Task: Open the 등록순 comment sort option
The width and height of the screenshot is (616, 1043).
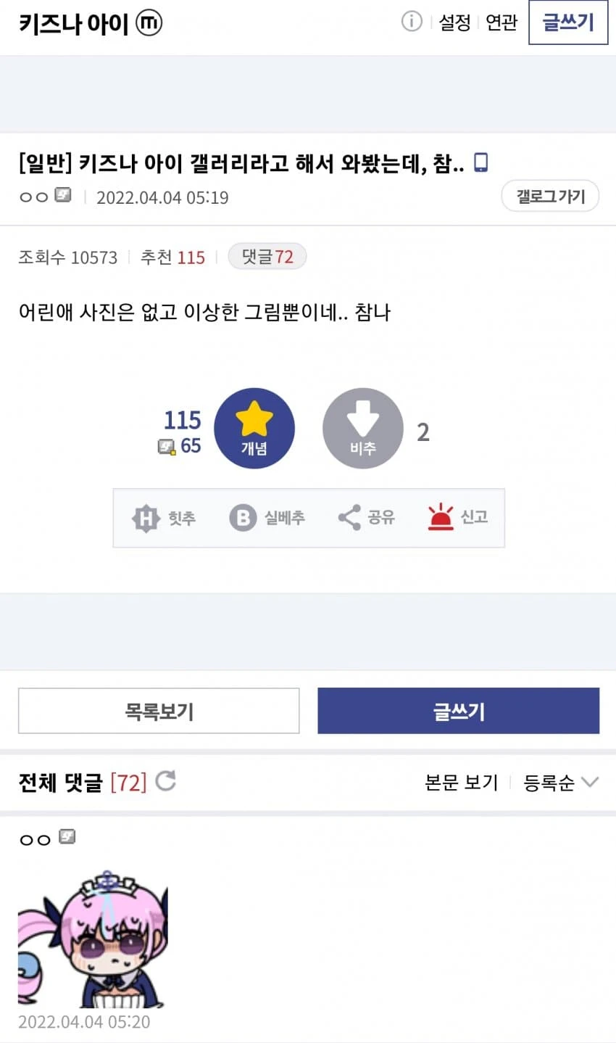Action: pyautogui.click(x=551, y=783)
